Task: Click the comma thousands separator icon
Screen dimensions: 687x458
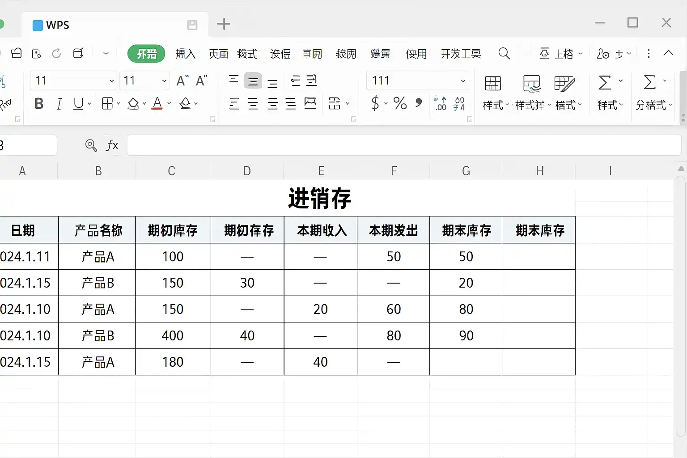Action: (x=419, y=103)
